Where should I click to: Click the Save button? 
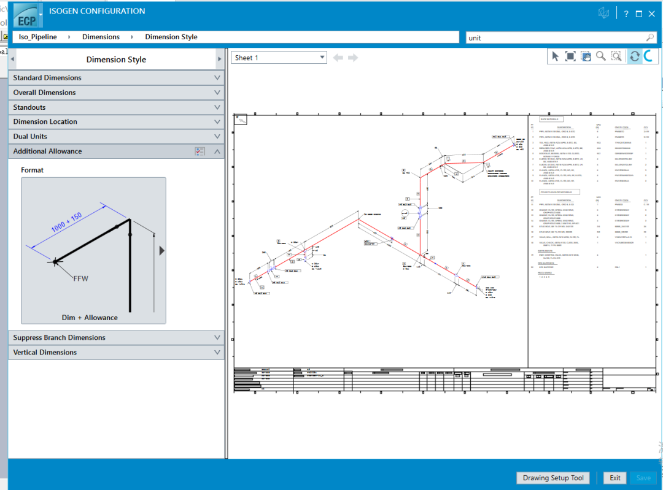click(x=643, y=478)
